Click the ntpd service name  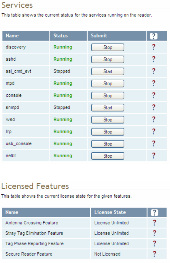[10, 83]
